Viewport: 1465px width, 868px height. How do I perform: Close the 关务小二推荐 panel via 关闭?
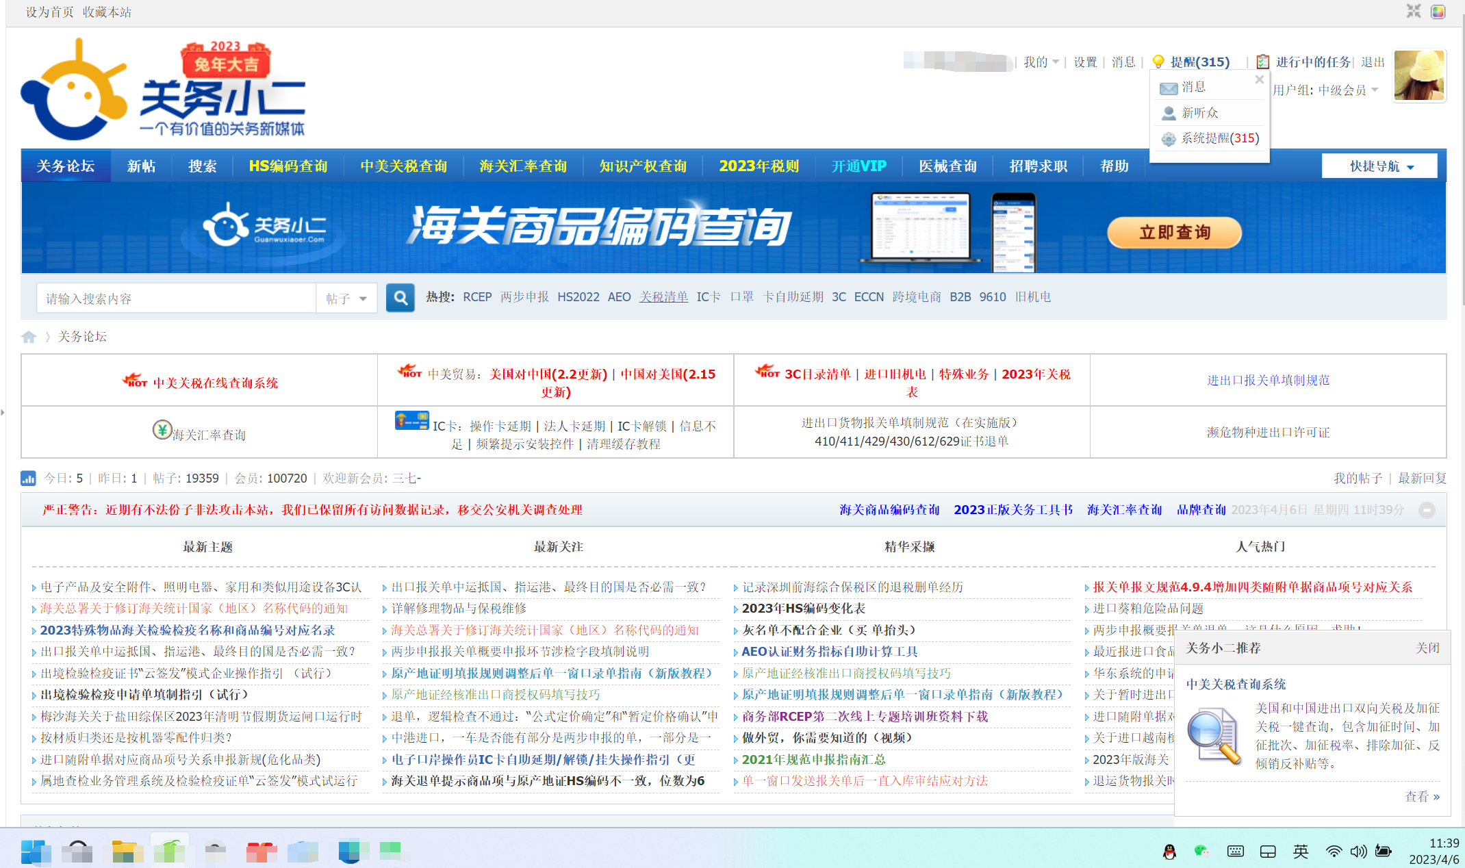[x=1427, y=648]
